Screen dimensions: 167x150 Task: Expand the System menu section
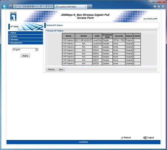[x=25, y=36]
